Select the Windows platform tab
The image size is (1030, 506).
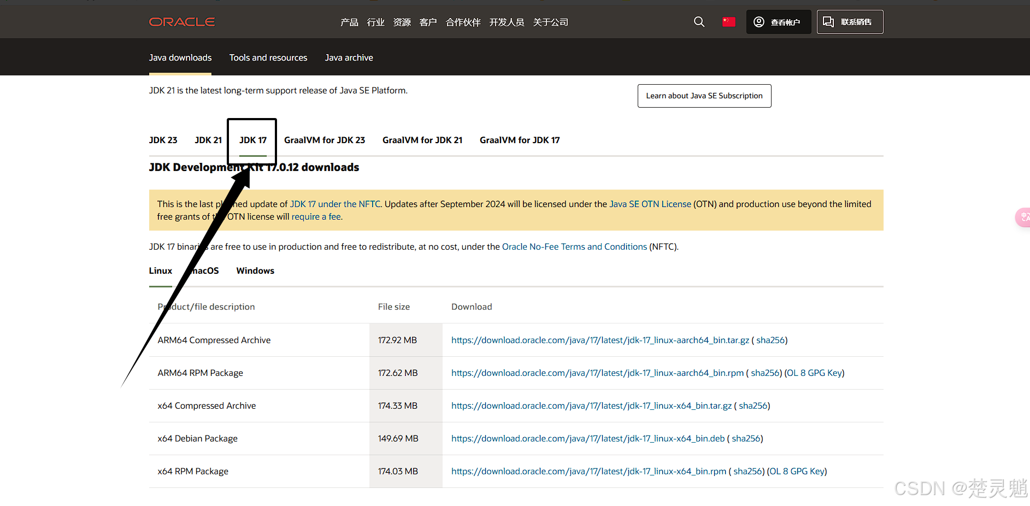click(255, 270)
